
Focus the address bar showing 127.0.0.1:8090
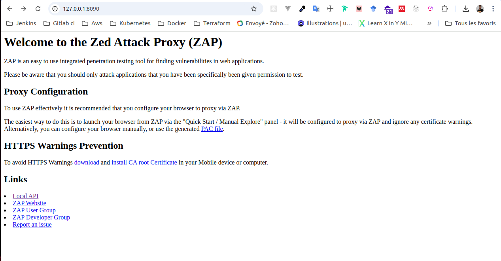pos(154,9)
